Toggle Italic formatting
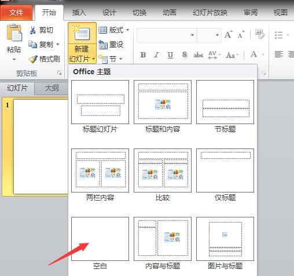This screenshot has width=294, height=276. coord(156,55)
